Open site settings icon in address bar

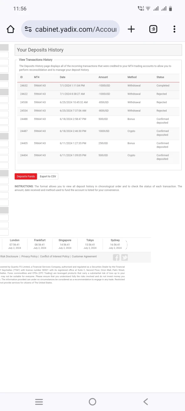[28, 29]
